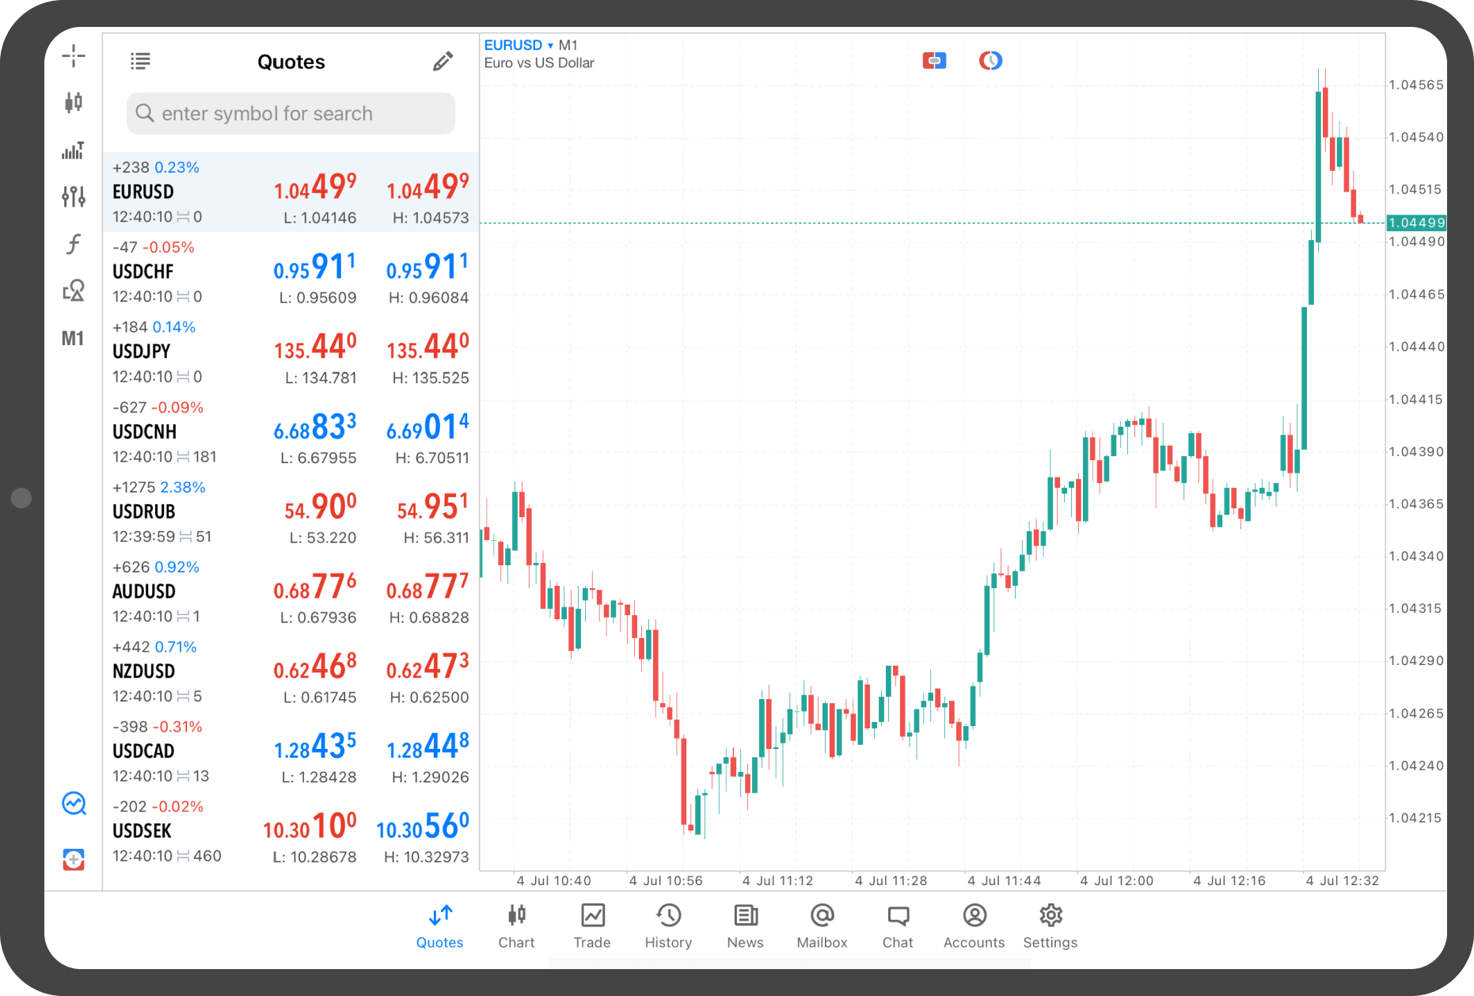Open the Settings tab
Screen dimensions: 1474x996
pyautogui.click(x=1050, y=926)
